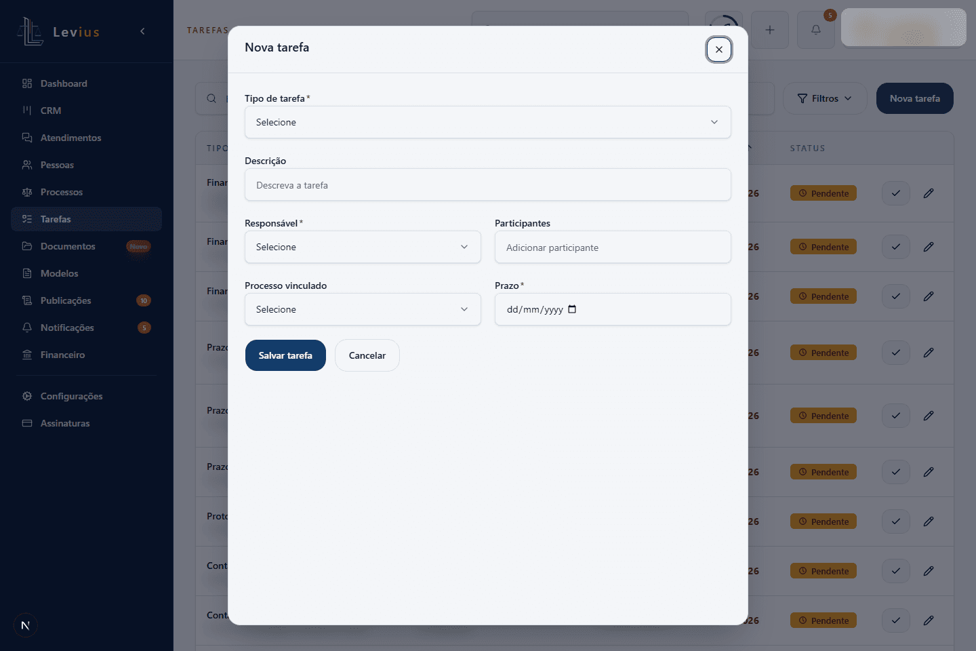Viewport: 976px width, 651px height.
Task: Open the notifications bell in the top bar
Action: [x=816, y=30]
